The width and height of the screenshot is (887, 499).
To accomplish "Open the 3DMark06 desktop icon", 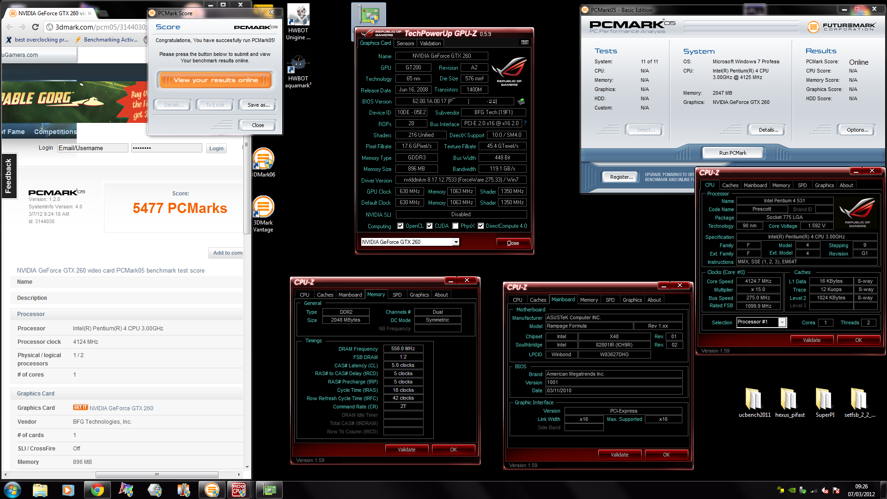I will tap(263, 163).
